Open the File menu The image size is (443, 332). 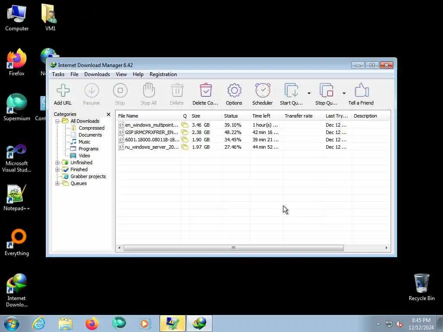click(74, 74)
